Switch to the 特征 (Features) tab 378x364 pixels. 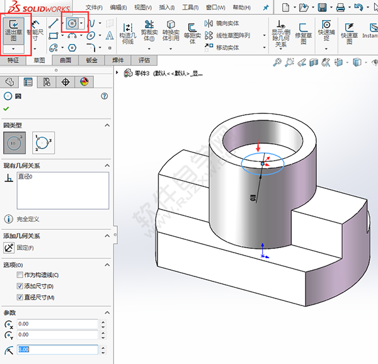click(13, 60)
